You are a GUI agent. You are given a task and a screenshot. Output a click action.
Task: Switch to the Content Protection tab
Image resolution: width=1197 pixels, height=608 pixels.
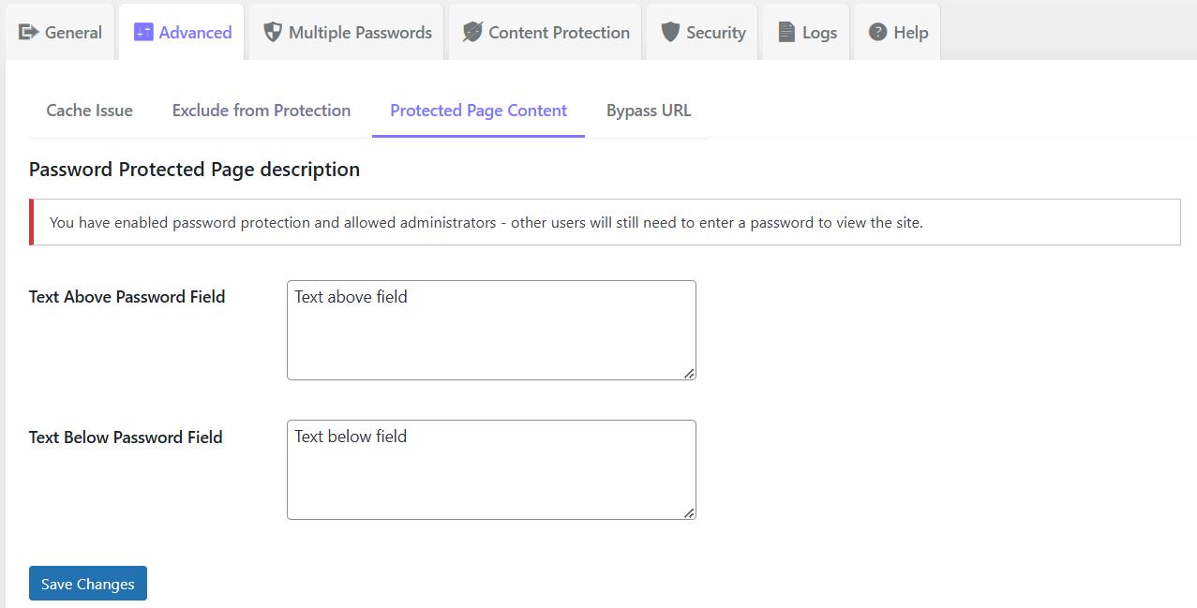click(x=544, y=32)
